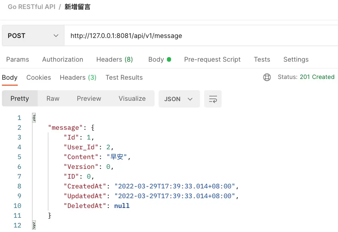
Task: Click the wrap lines icon
Action: click(213, 99)
